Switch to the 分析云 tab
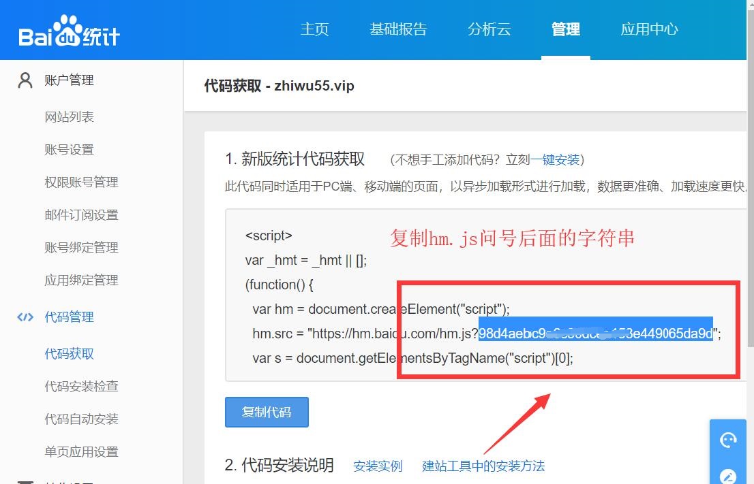754x484 pixels. [489, 29]
